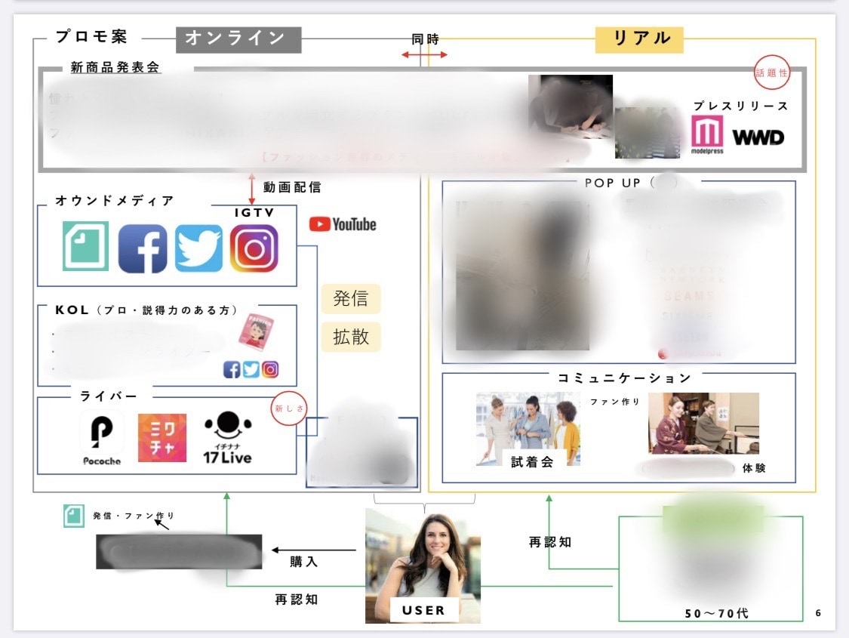Click the 動画配信 text
This screenshot has width=849, height=638.
[x=292, y=187]
